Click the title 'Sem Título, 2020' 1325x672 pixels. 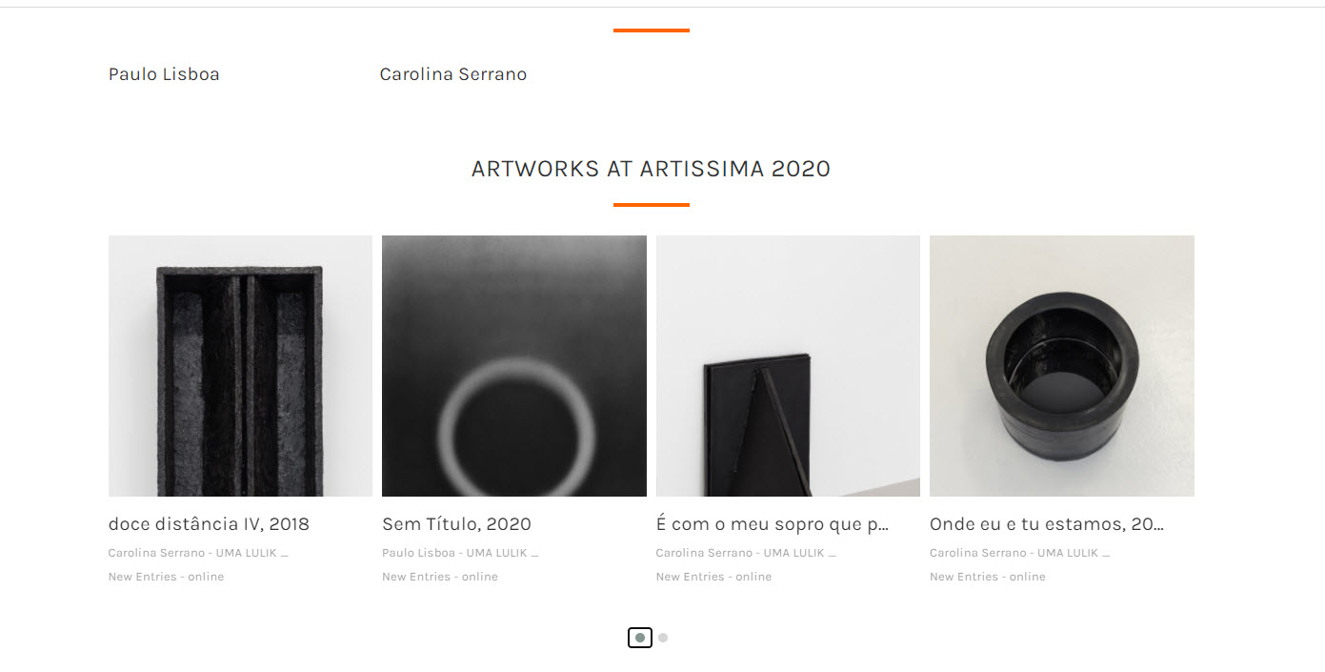[456, 524]
